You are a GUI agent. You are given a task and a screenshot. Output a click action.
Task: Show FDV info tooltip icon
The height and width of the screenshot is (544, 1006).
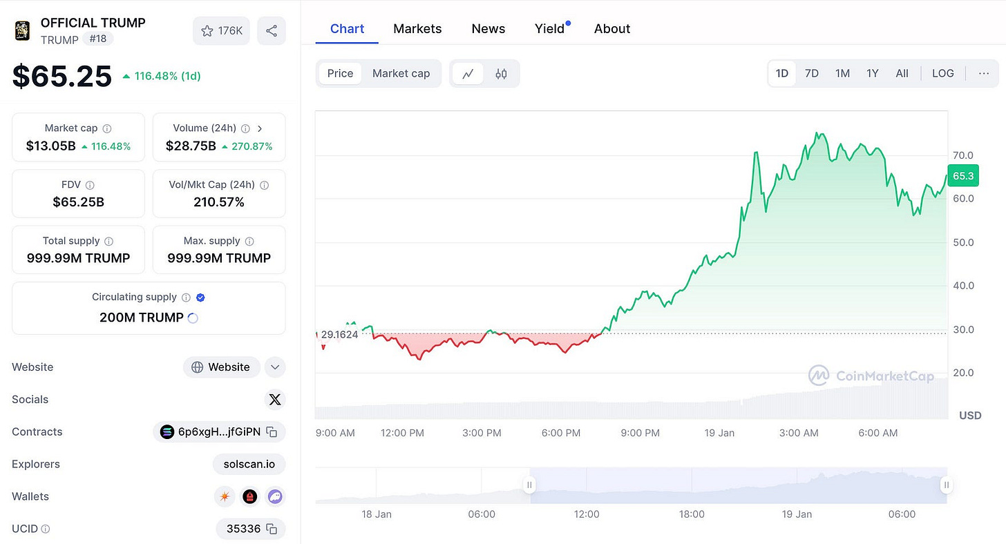coord(90,185)
